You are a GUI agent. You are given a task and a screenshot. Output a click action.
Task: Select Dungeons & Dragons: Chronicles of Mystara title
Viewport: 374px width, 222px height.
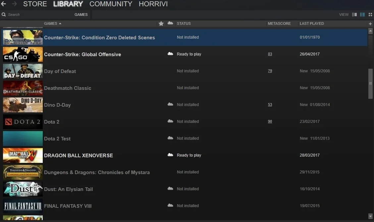(x=97, y=172)
